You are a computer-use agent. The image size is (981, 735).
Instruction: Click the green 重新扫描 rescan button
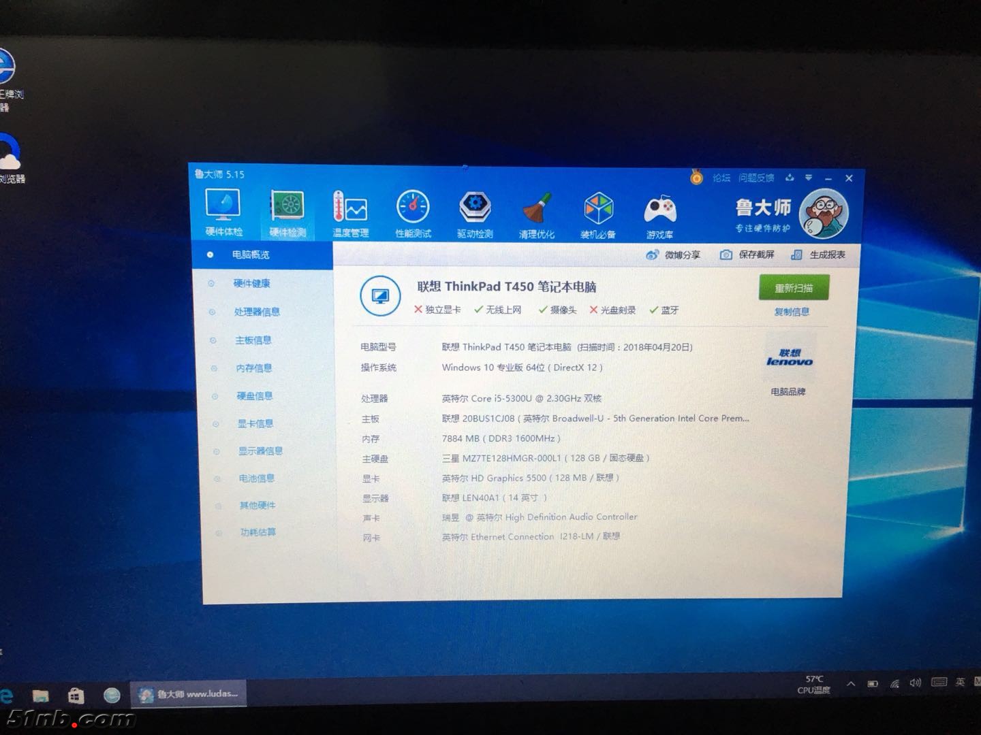click(794, 288)
